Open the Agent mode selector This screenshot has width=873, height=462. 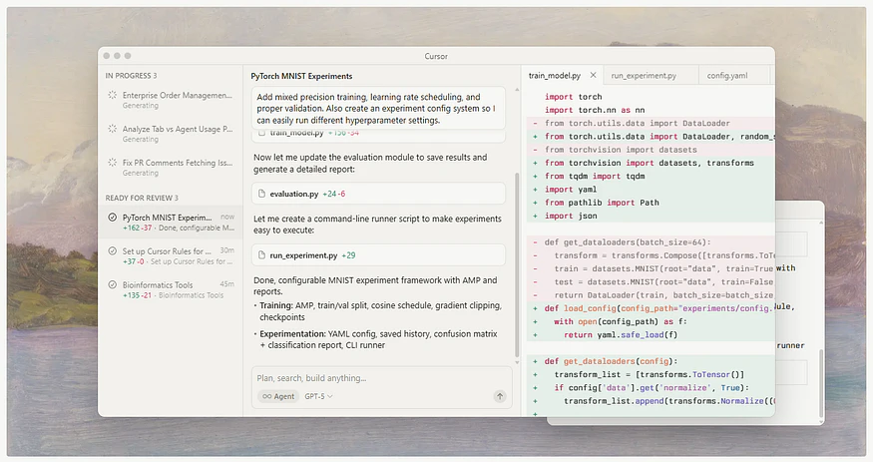(278, 396)
